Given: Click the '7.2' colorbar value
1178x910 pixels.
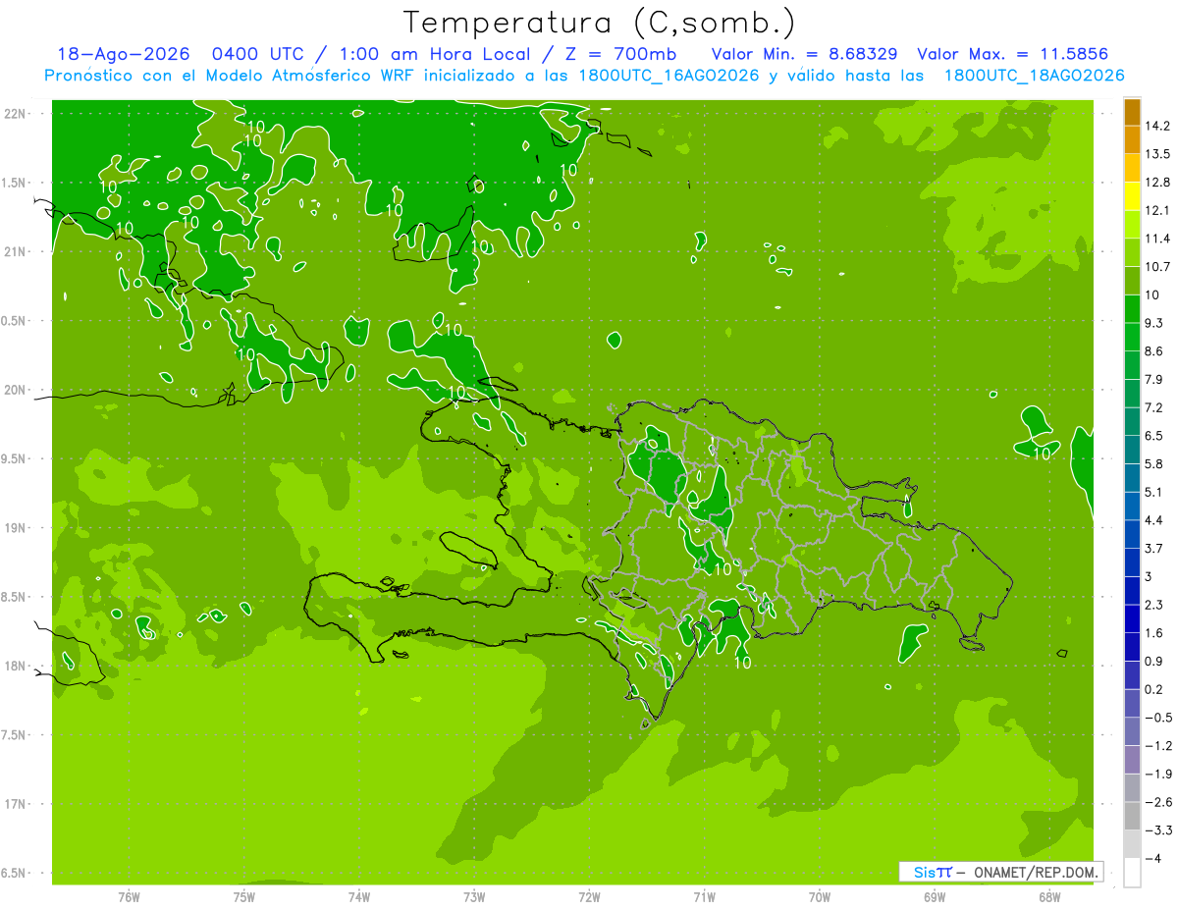Looking at the screenshot, I should coord(1154,407).
